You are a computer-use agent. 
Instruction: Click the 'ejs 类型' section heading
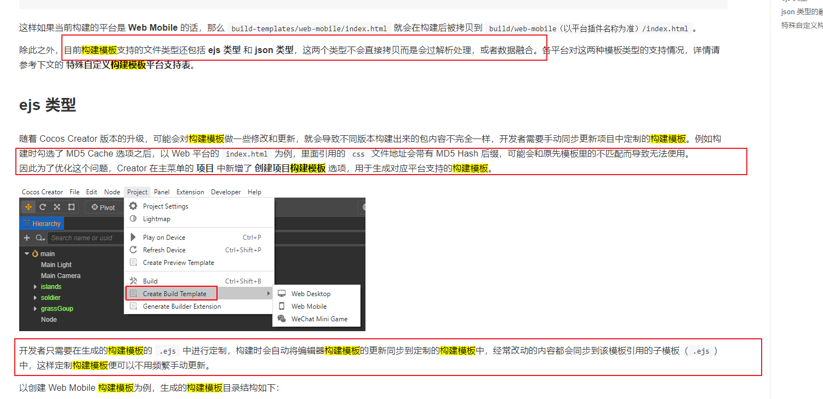coord(48,105)
